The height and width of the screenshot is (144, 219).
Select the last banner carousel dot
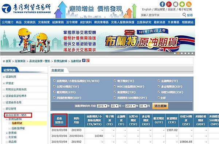(x=192, y=53)
